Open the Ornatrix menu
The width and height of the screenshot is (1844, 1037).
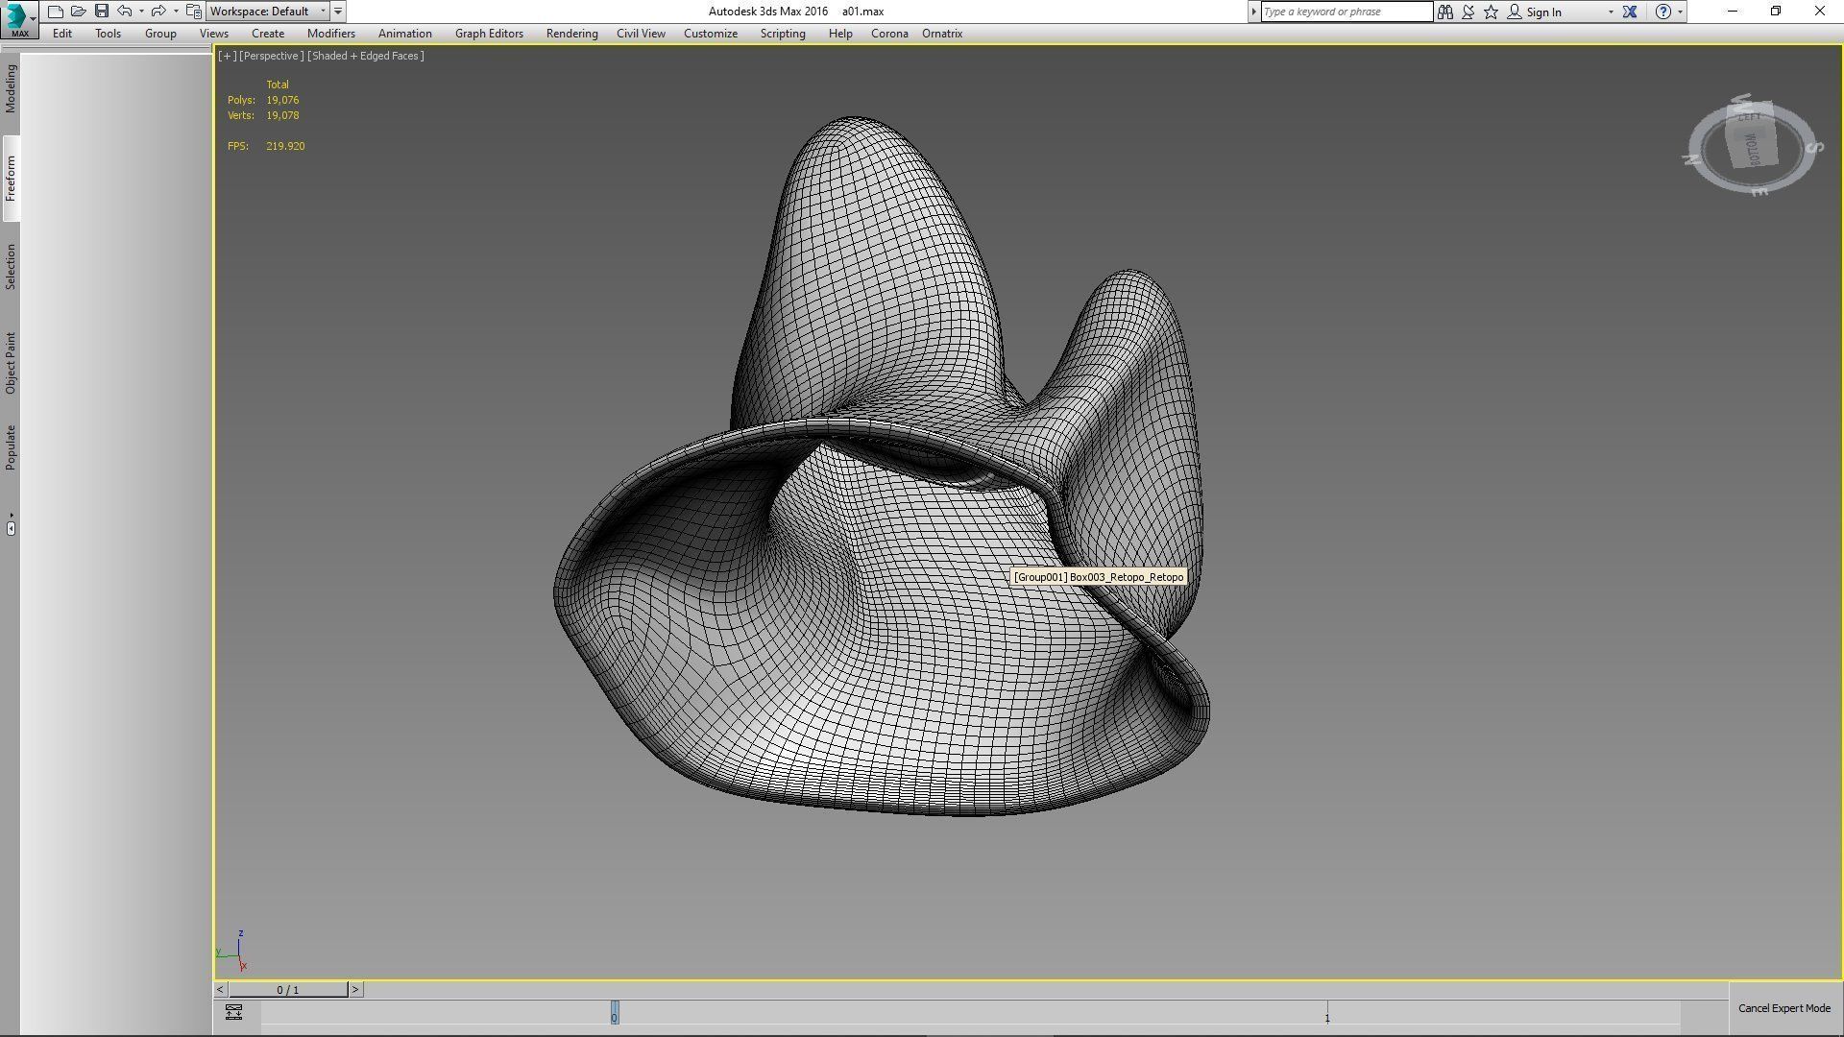942,34
